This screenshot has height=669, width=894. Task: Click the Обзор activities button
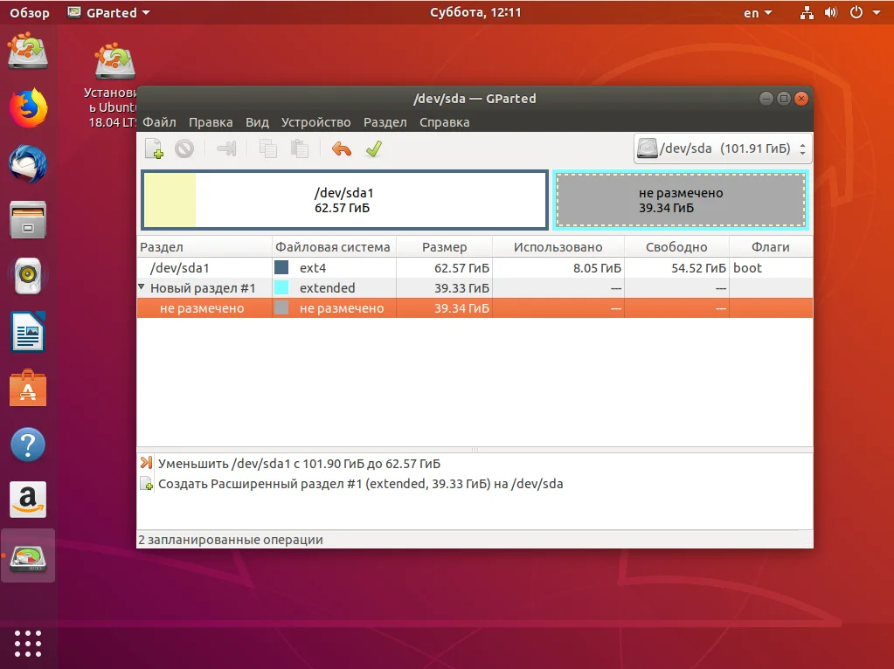[x=30, y=12]
